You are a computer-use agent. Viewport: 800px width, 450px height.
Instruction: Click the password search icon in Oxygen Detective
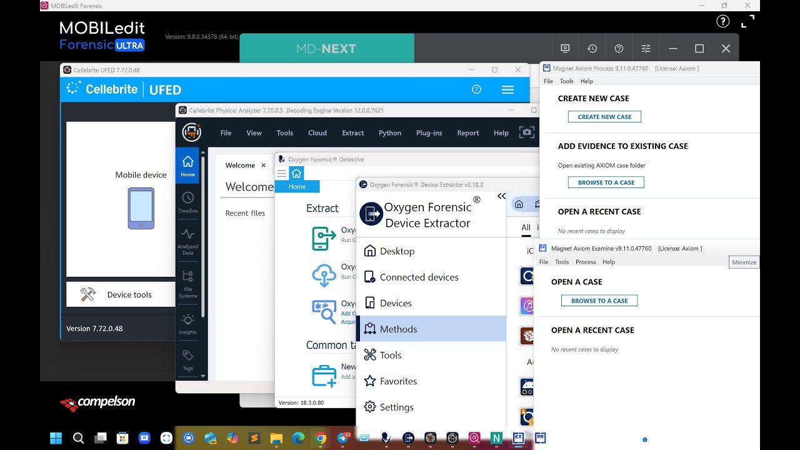click(324, 312)
